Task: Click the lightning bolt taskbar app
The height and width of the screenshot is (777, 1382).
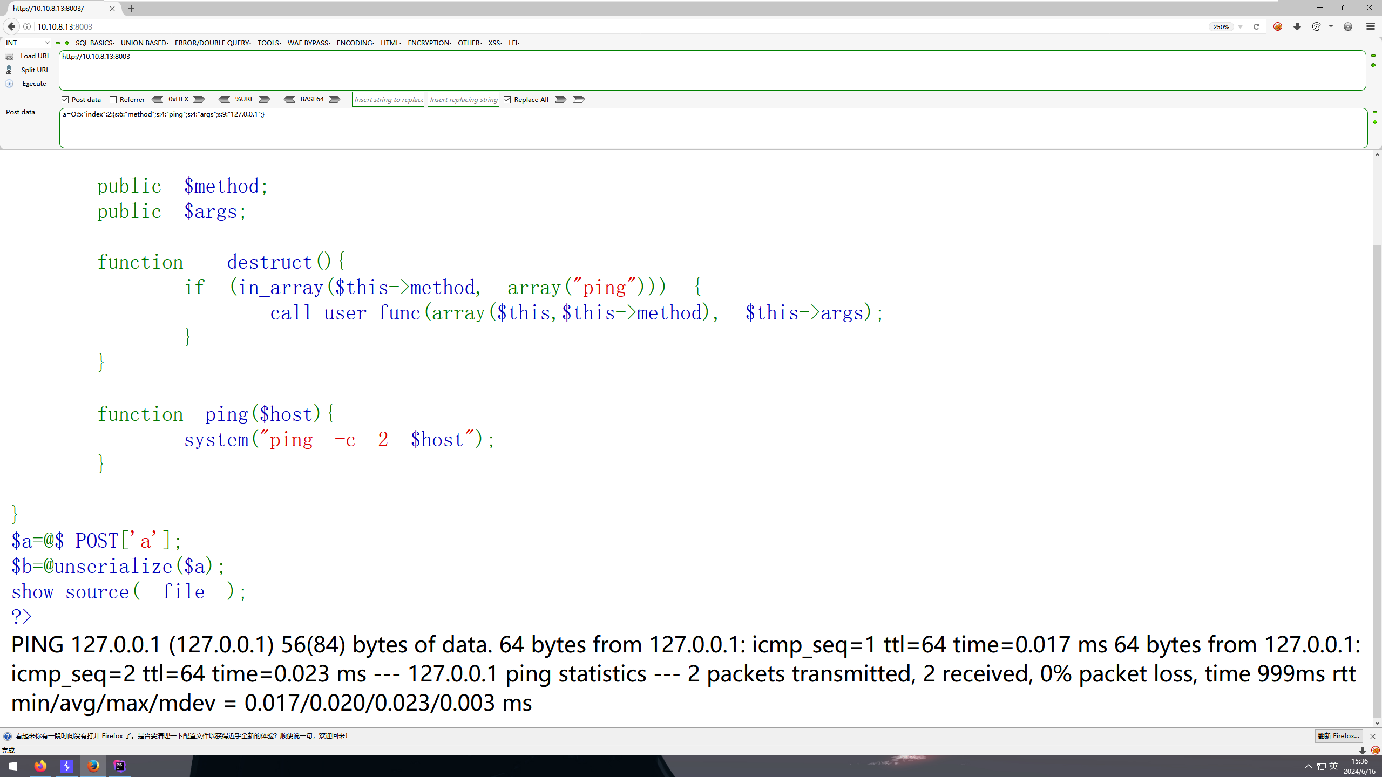Action: [x=67, y=766]
